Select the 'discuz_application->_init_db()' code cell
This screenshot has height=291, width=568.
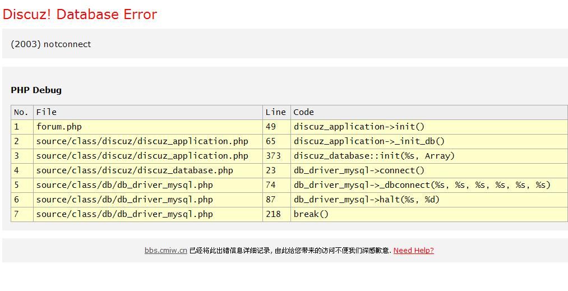click(x=430, y=141)
